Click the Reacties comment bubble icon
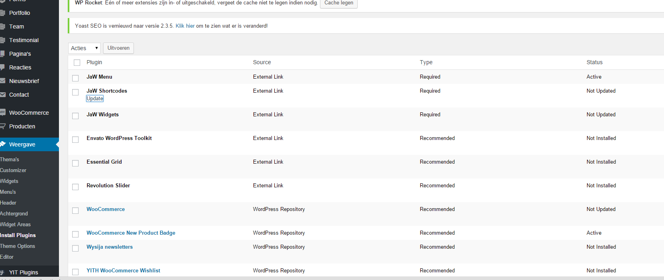 [x=2, y=67]
